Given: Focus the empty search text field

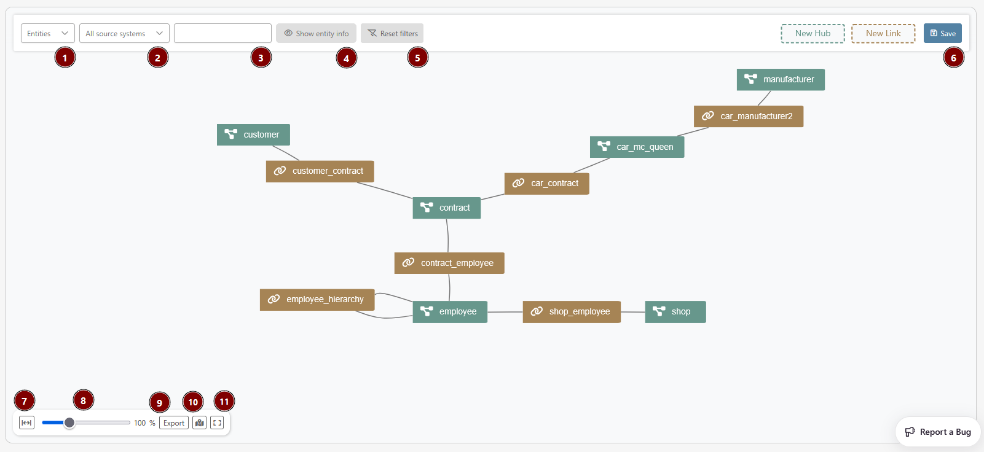Looking at the screenshot, I should click(x=222, y=33).
